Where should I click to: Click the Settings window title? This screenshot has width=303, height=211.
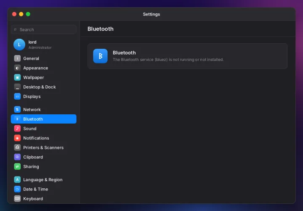(x=151, y=14)
